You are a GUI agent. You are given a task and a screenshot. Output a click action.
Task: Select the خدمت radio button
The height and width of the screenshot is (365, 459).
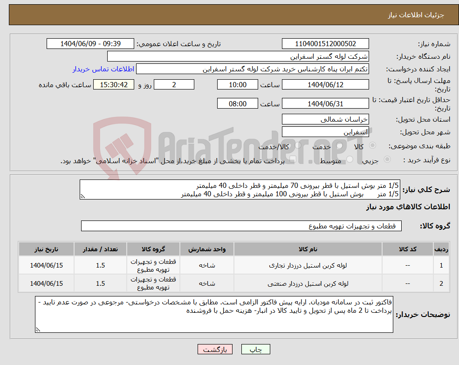(340, 146)
